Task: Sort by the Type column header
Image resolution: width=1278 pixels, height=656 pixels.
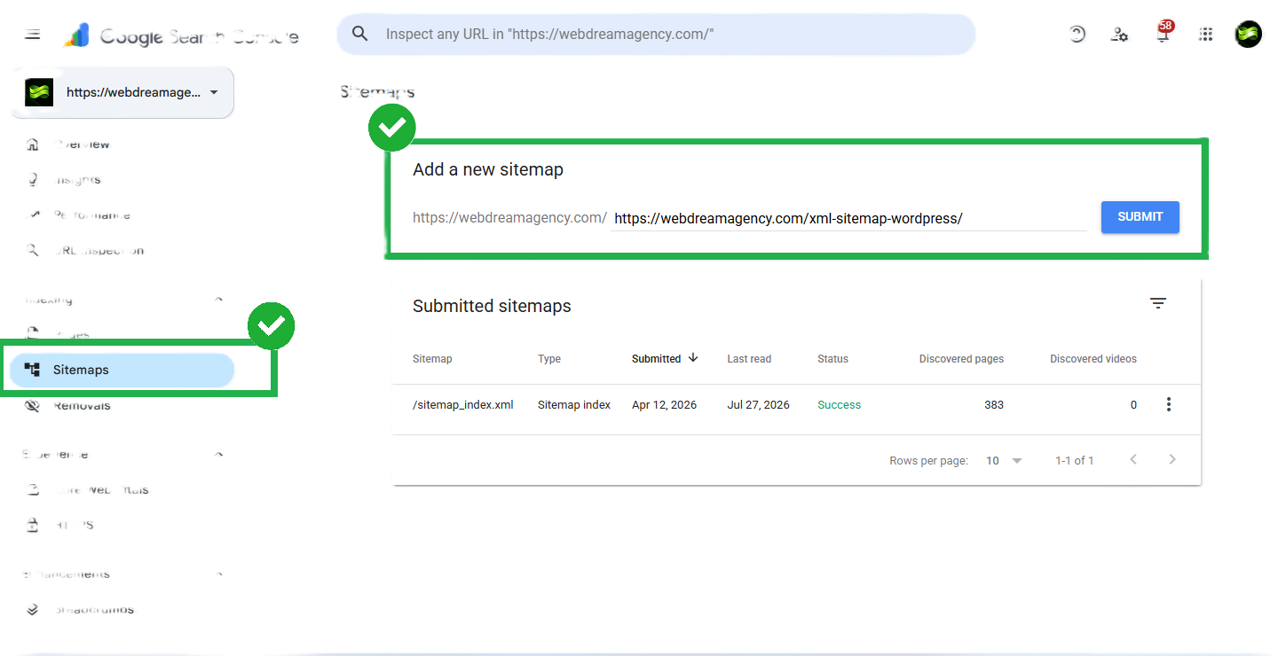Action: [x=549, y=359]
